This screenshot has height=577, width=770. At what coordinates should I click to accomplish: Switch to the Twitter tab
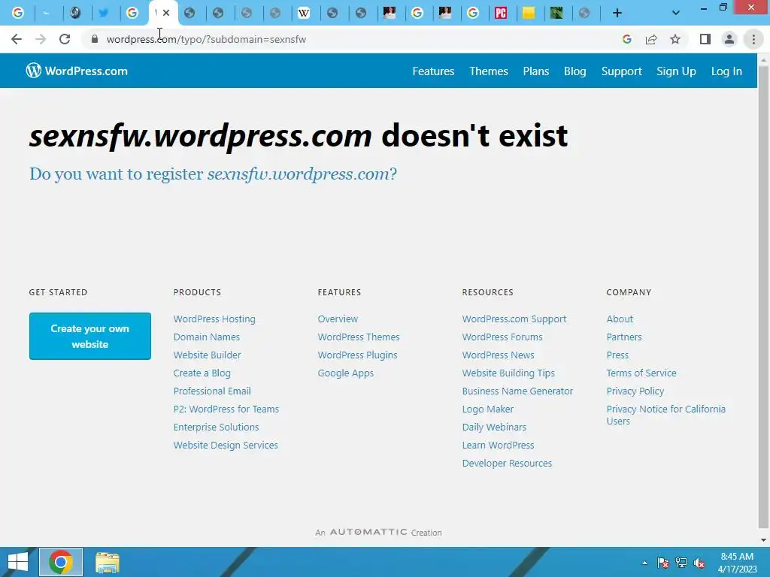[104, 14]
